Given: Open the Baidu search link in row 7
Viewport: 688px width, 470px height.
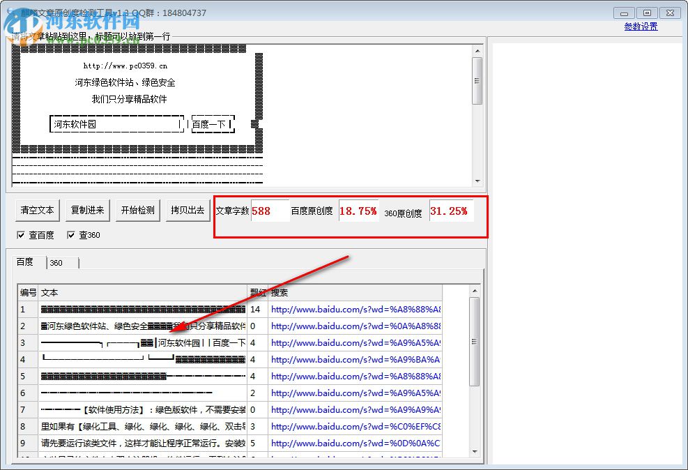Looking at the screenshot, I should tap(356, 409).
